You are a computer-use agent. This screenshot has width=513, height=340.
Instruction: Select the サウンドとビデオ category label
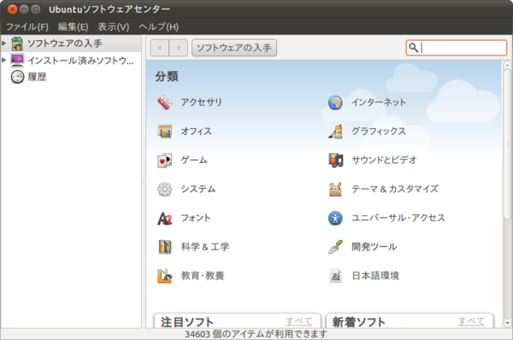point(384,161)
